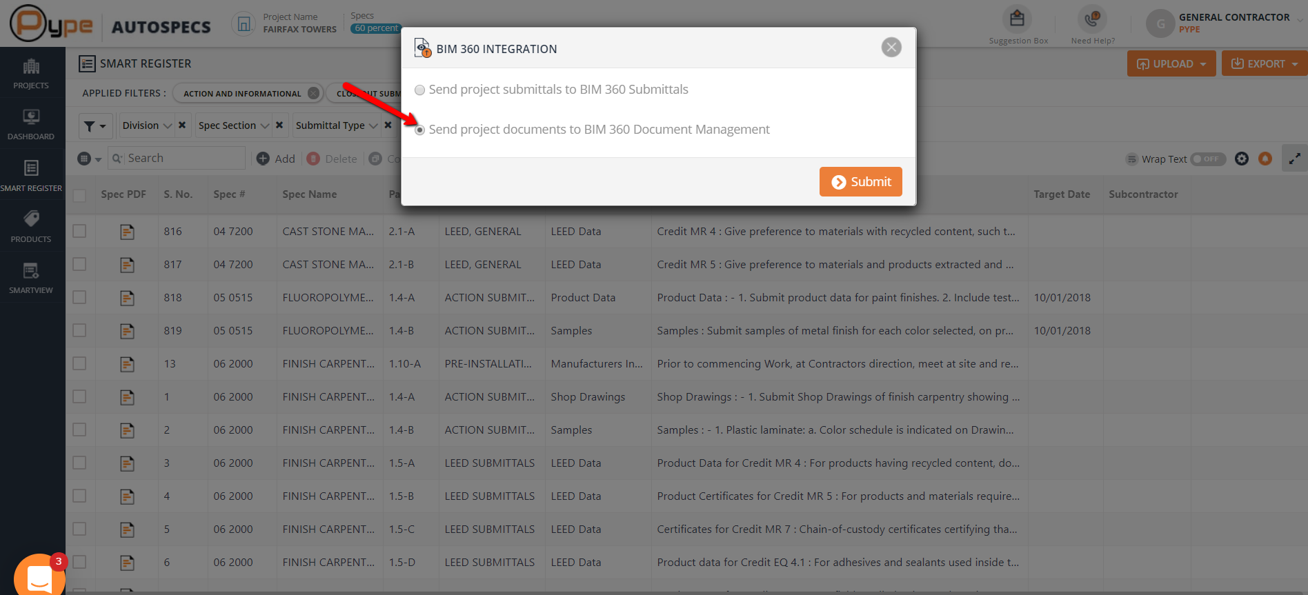Check the box for row S. No. 817
Viewport: 1308px width, 595px height.
point(79,265)
